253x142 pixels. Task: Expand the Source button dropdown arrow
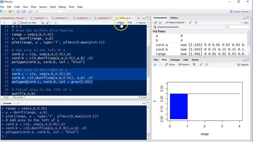(x=148, y=23)
